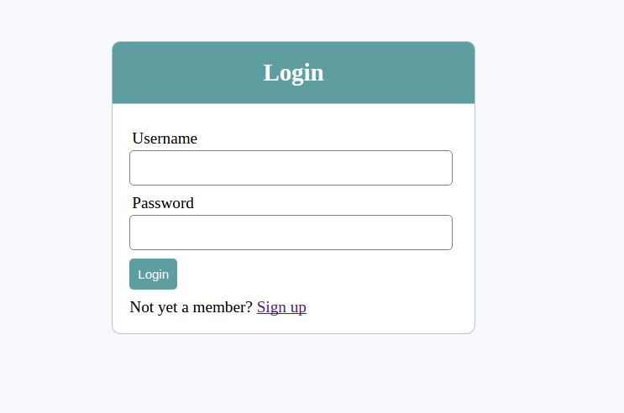Click the teal header banner beside the heading
Screen dimensions: 624x413
[x=398, y=73]
